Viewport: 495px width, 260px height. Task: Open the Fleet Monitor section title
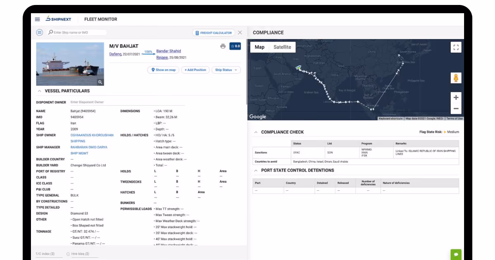click(101, 19)
